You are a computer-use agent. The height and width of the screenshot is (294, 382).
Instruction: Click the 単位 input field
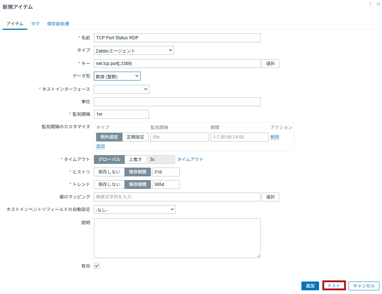click(177, 102)
